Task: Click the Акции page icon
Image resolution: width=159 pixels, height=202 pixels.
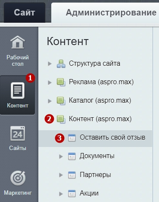Action: tap(72, 193)
